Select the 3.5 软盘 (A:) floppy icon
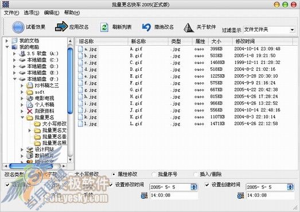This screenshot has height=212, width=300. pyautogui.click(x=22, y=54)
